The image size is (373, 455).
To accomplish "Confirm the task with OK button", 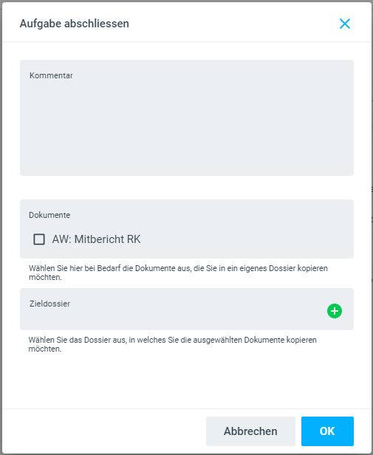I will click(x=327, y=431).
